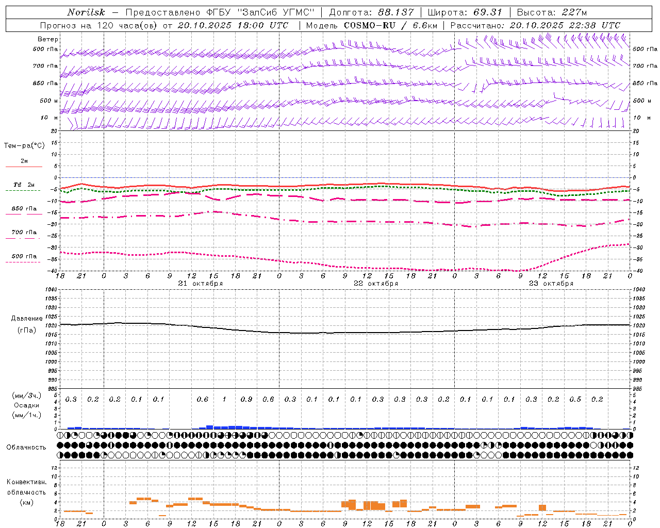
Task: Click the black sea-level pressure curve
Action: pyautogui.click(x=345, y=333)
